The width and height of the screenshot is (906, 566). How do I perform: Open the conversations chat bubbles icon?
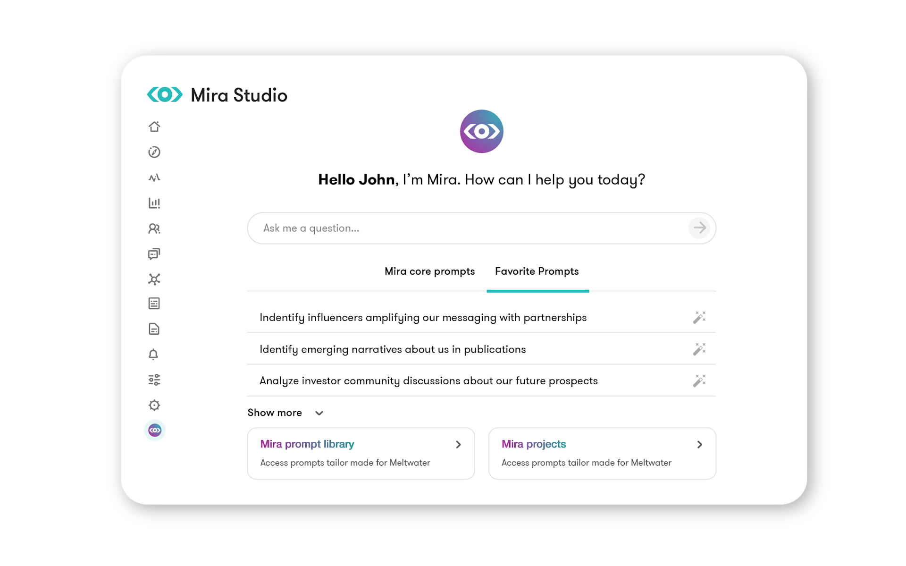tap(154, 254)
